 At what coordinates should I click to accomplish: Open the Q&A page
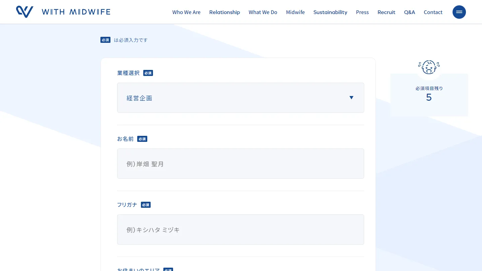tap(409, 12)
